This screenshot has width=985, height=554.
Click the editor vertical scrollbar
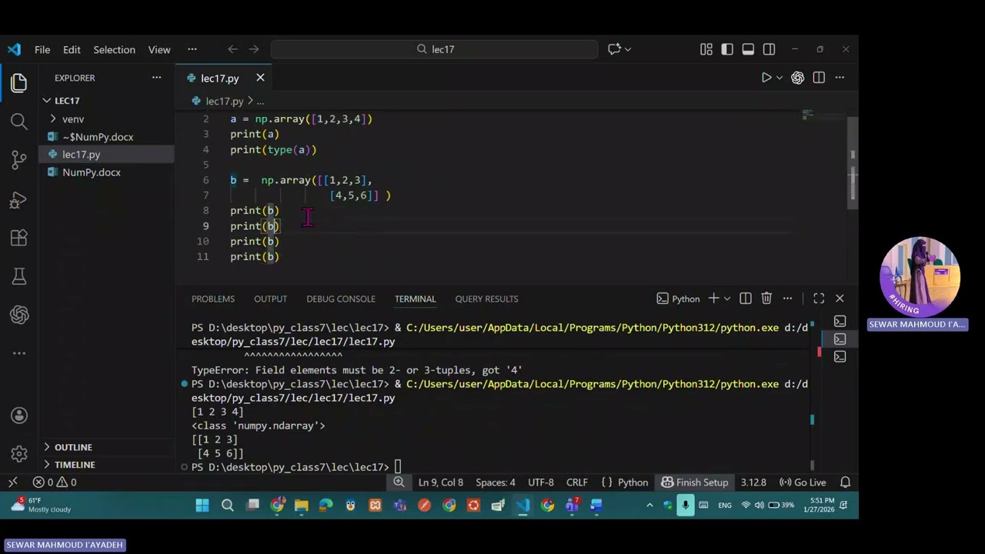click(852, 162)
